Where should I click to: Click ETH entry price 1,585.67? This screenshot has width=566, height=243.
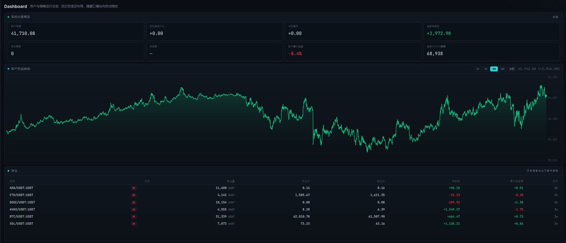pos(302,195)
